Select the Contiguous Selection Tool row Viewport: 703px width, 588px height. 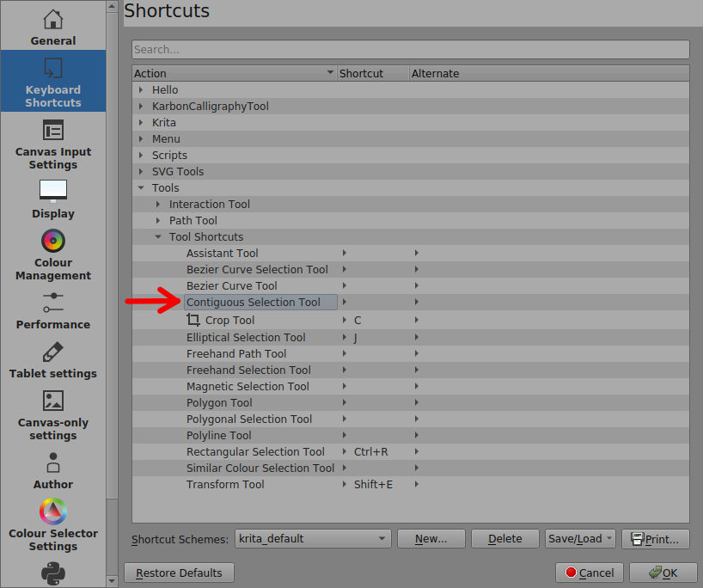pos(411,302)
